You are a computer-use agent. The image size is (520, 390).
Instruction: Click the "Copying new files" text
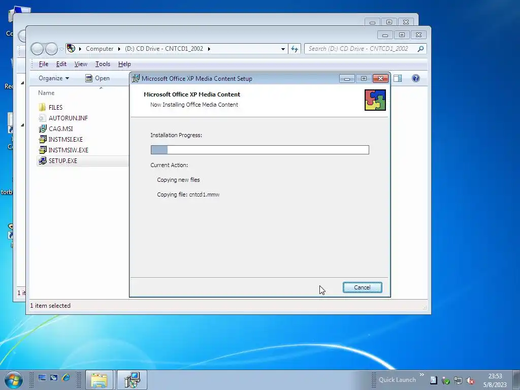178,180
